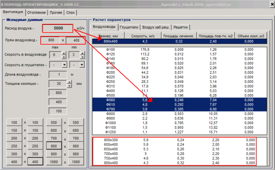The width and height of the screenshot is (275, 170).
Task: Click the Объем изол., м3 column header
Action: [251, 36]
